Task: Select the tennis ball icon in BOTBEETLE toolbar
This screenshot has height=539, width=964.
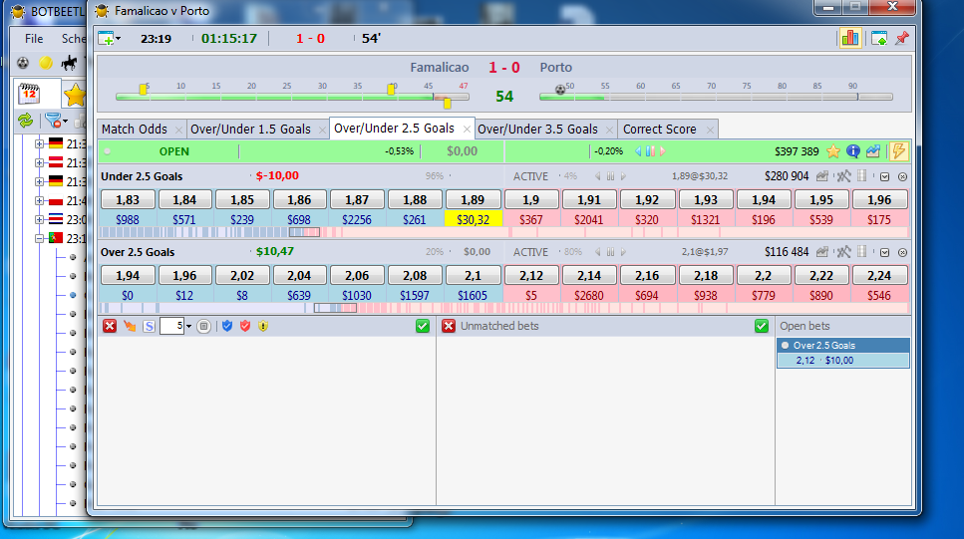Action: point(46,63)
